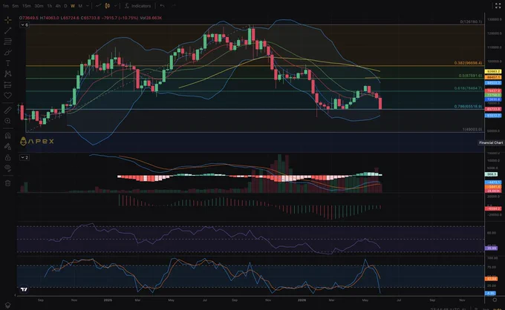The image size is (505, 310).
Task: Click the 0(126180.1) Fibonacci level label
Action: coord(471,22)
